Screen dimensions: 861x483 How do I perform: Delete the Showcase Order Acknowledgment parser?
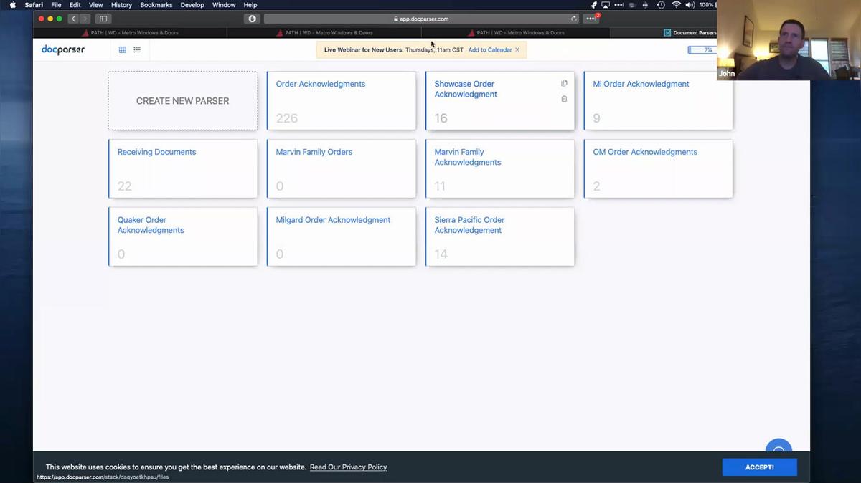click(564, 99)
